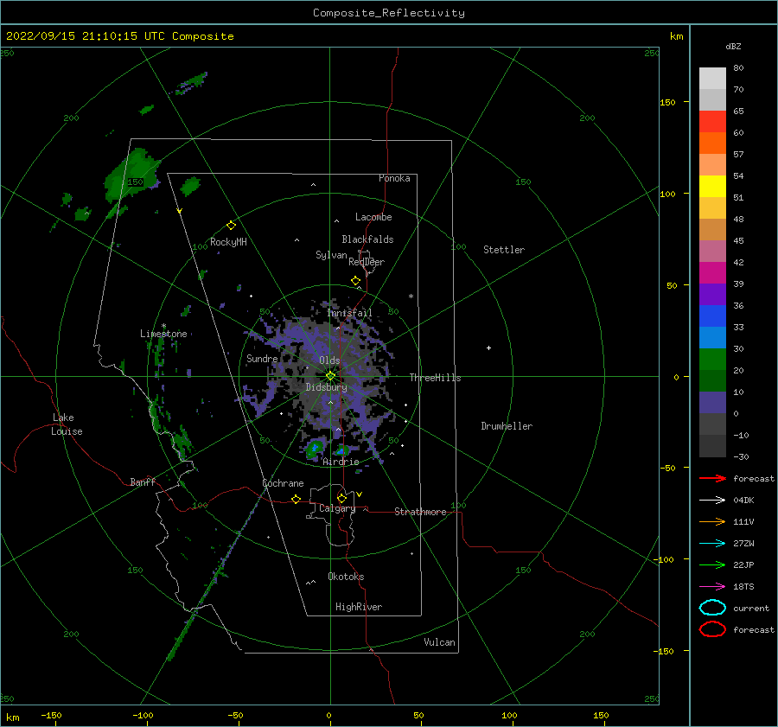The image size is (778, 727).
Task: Click the Sylvan label
Action: [331, 255]
